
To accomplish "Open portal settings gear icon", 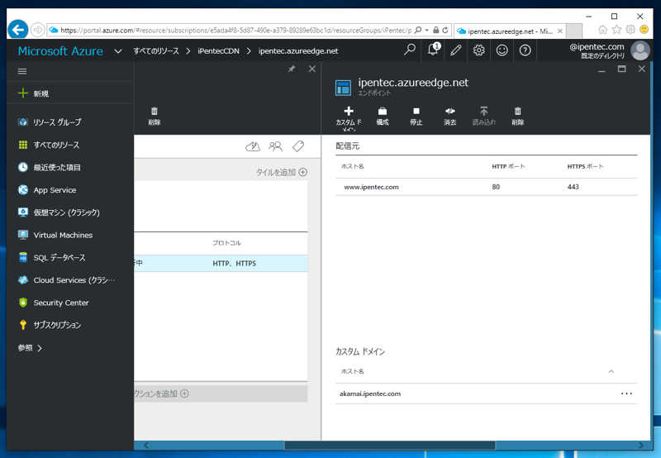I will point(478,50).
